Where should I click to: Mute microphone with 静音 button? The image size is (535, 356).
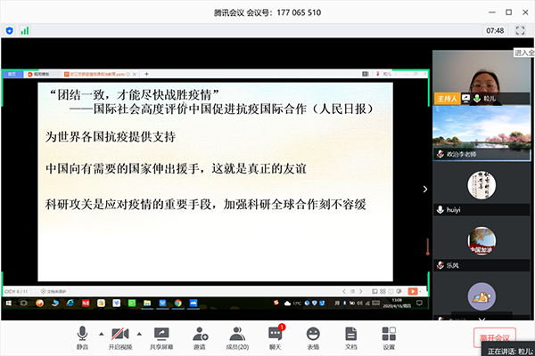(x=82, y=337)
